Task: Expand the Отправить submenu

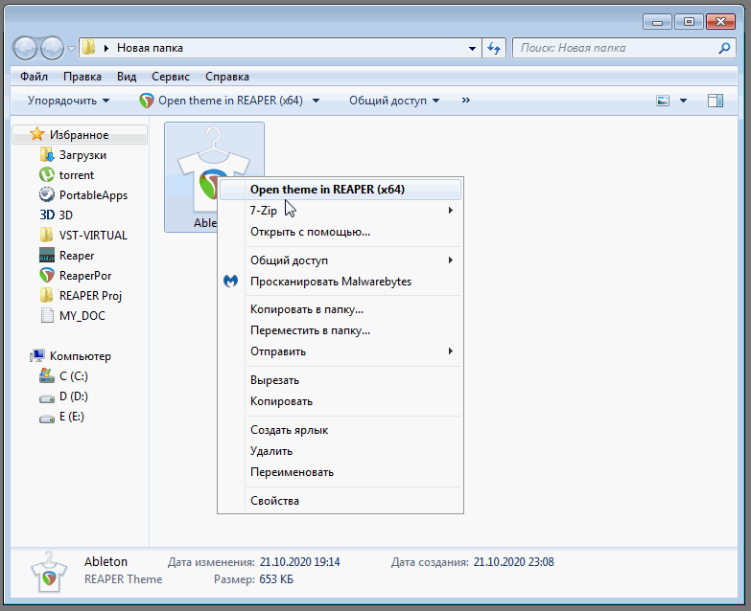Action: click(x=340, y=351)
